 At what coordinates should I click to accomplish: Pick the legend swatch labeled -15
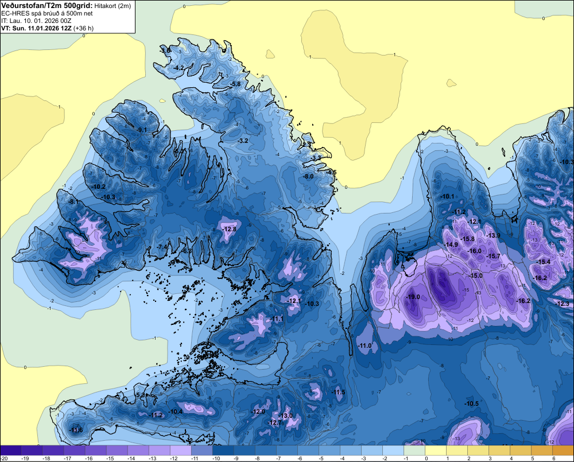117,450
